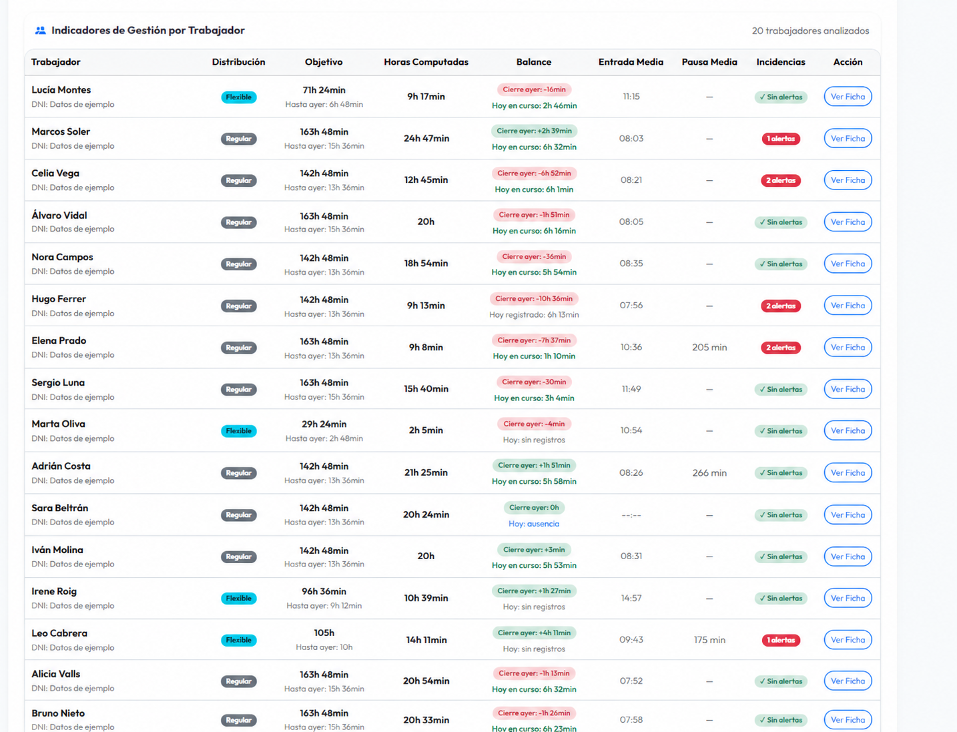The image size is (957, 732).
Task: View Elena Prado's ficha
Action: (848, 348)
